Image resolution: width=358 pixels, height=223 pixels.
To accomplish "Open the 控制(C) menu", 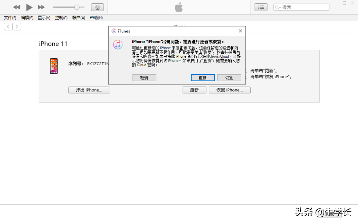I will tap(61, 18).
